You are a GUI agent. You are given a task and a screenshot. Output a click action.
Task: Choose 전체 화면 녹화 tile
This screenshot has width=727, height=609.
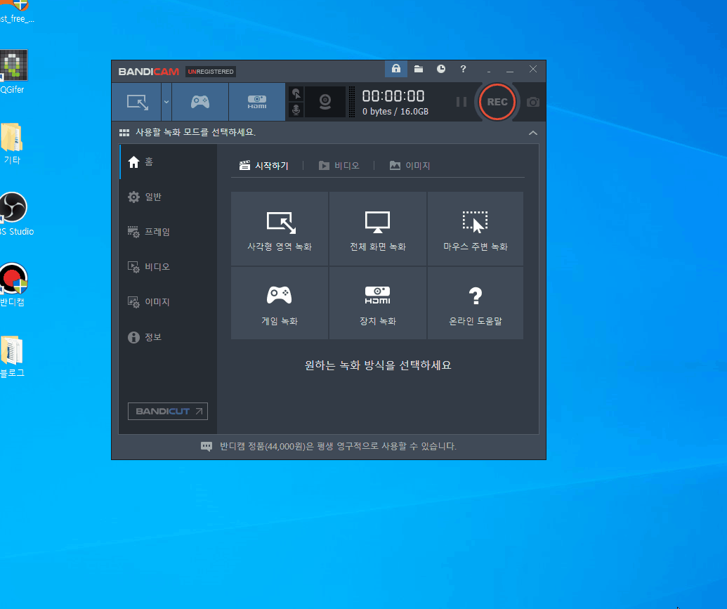(378, 229)
